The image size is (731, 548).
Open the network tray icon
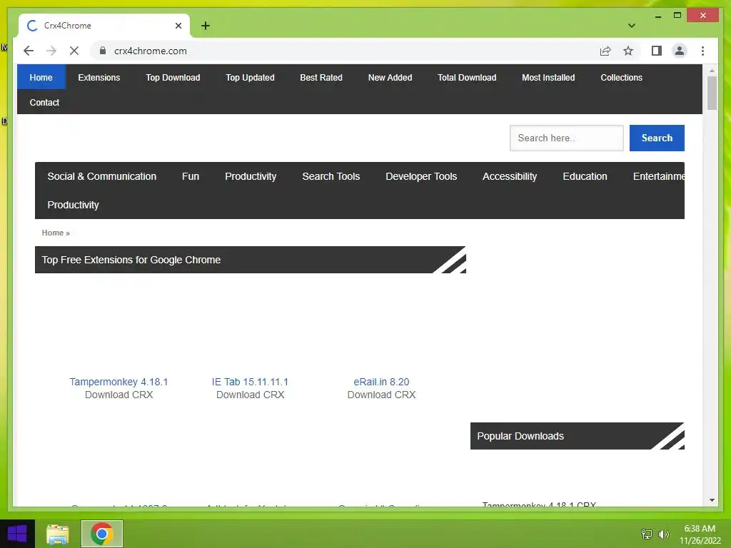[647, 534]
